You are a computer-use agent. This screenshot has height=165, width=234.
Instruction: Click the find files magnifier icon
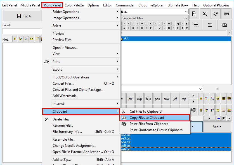(x=205, y=14)
